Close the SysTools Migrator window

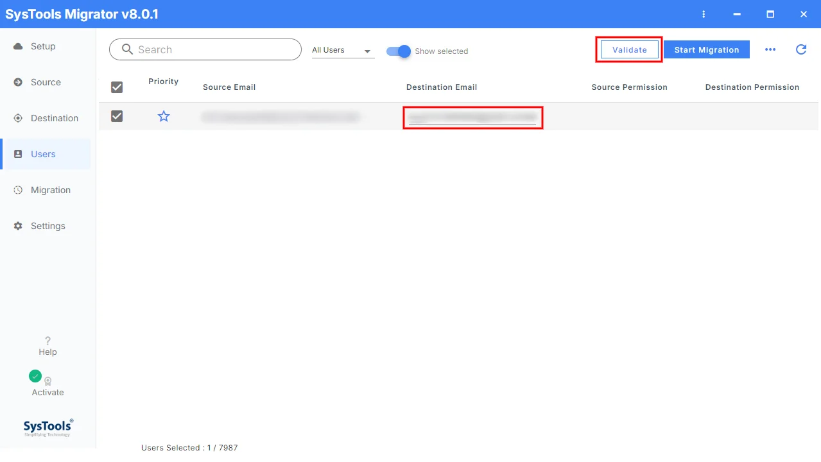click(x=803, y=14)
